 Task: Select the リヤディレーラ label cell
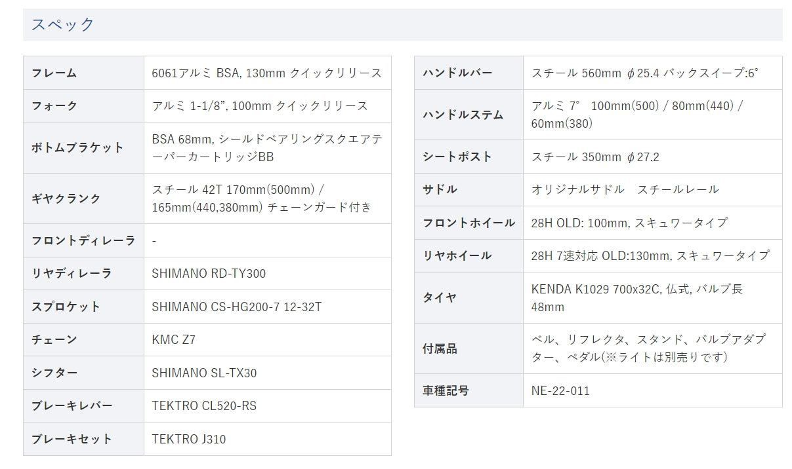pos(83,273)
